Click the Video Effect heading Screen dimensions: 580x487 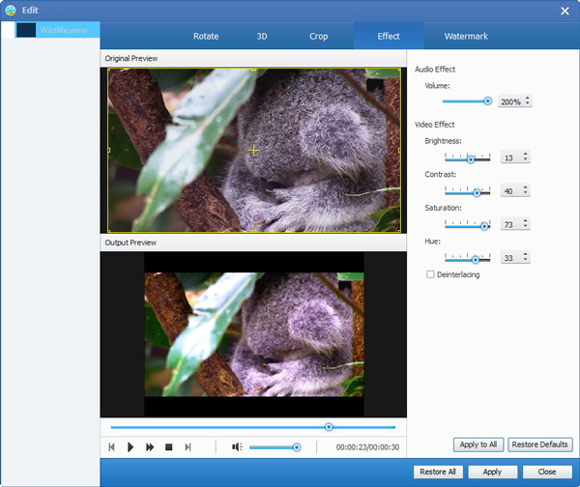(435, 125)
